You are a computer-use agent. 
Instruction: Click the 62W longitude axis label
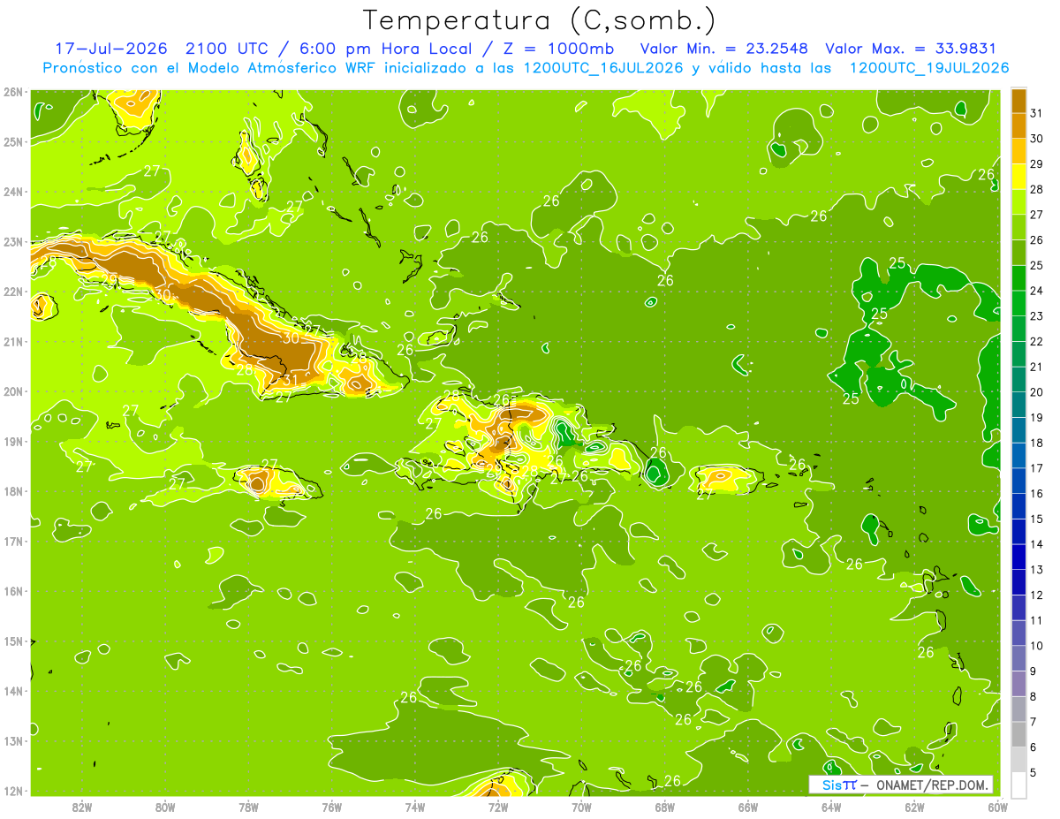tap(915, 807)
